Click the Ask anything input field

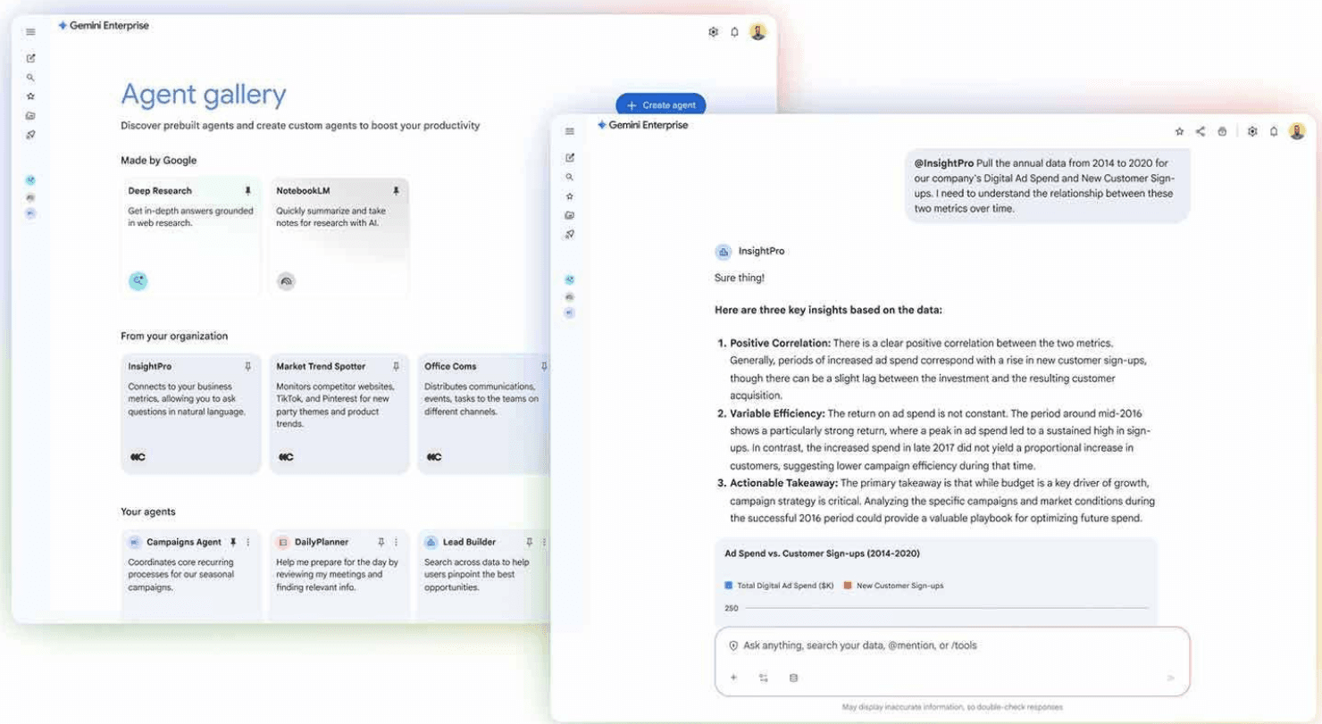[x=893, y=645]
